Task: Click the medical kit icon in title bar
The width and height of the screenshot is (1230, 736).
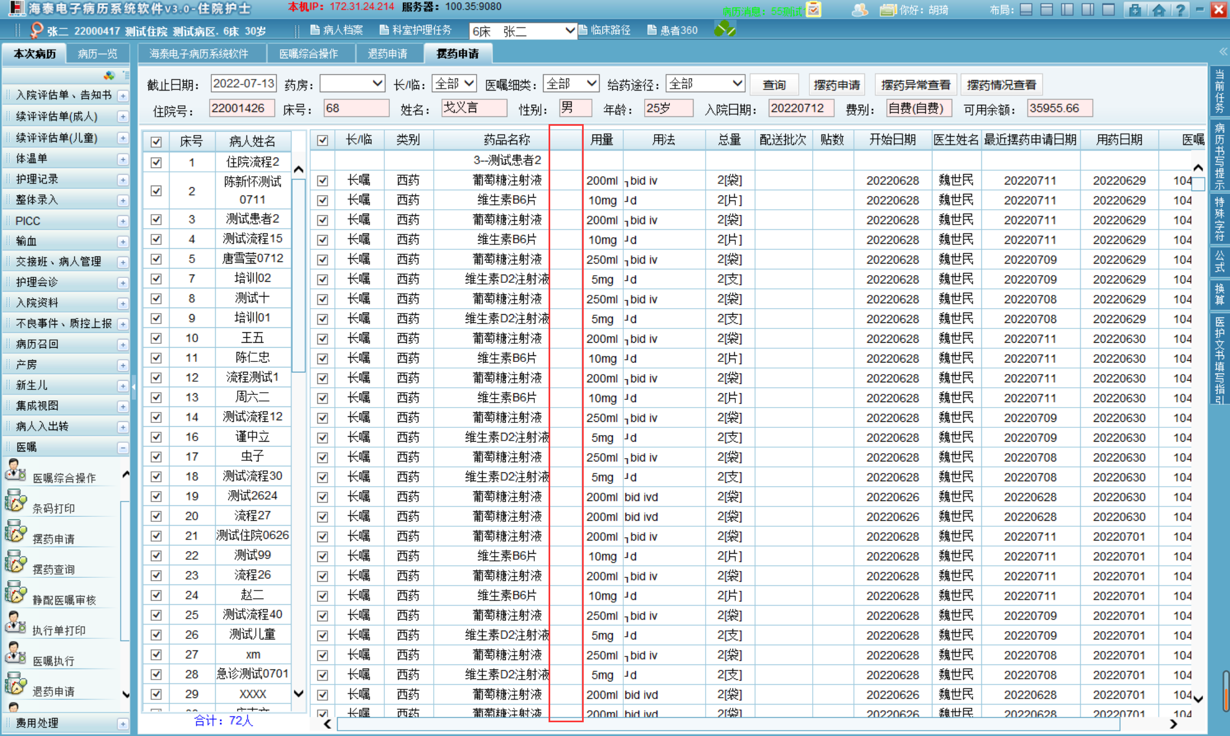Action: pyautogui.click(x=1135, y=10)
